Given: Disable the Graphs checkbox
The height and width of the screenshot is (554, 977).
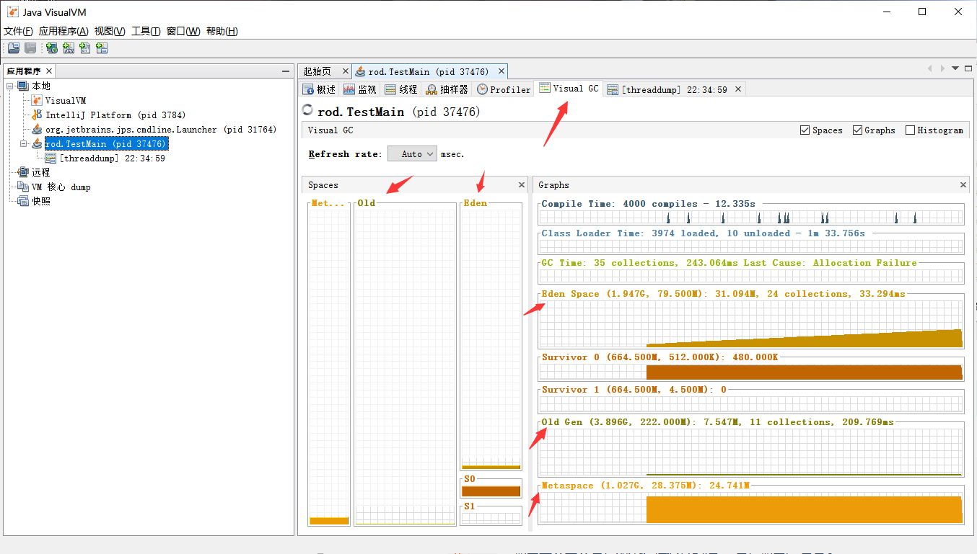Looking at the screenshot, I should tap(857, 130).
